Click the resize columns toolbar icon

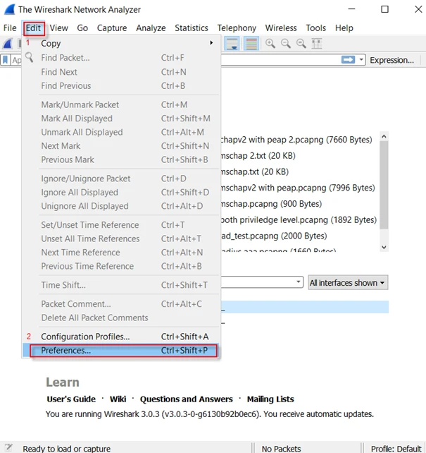click(317, 44)
